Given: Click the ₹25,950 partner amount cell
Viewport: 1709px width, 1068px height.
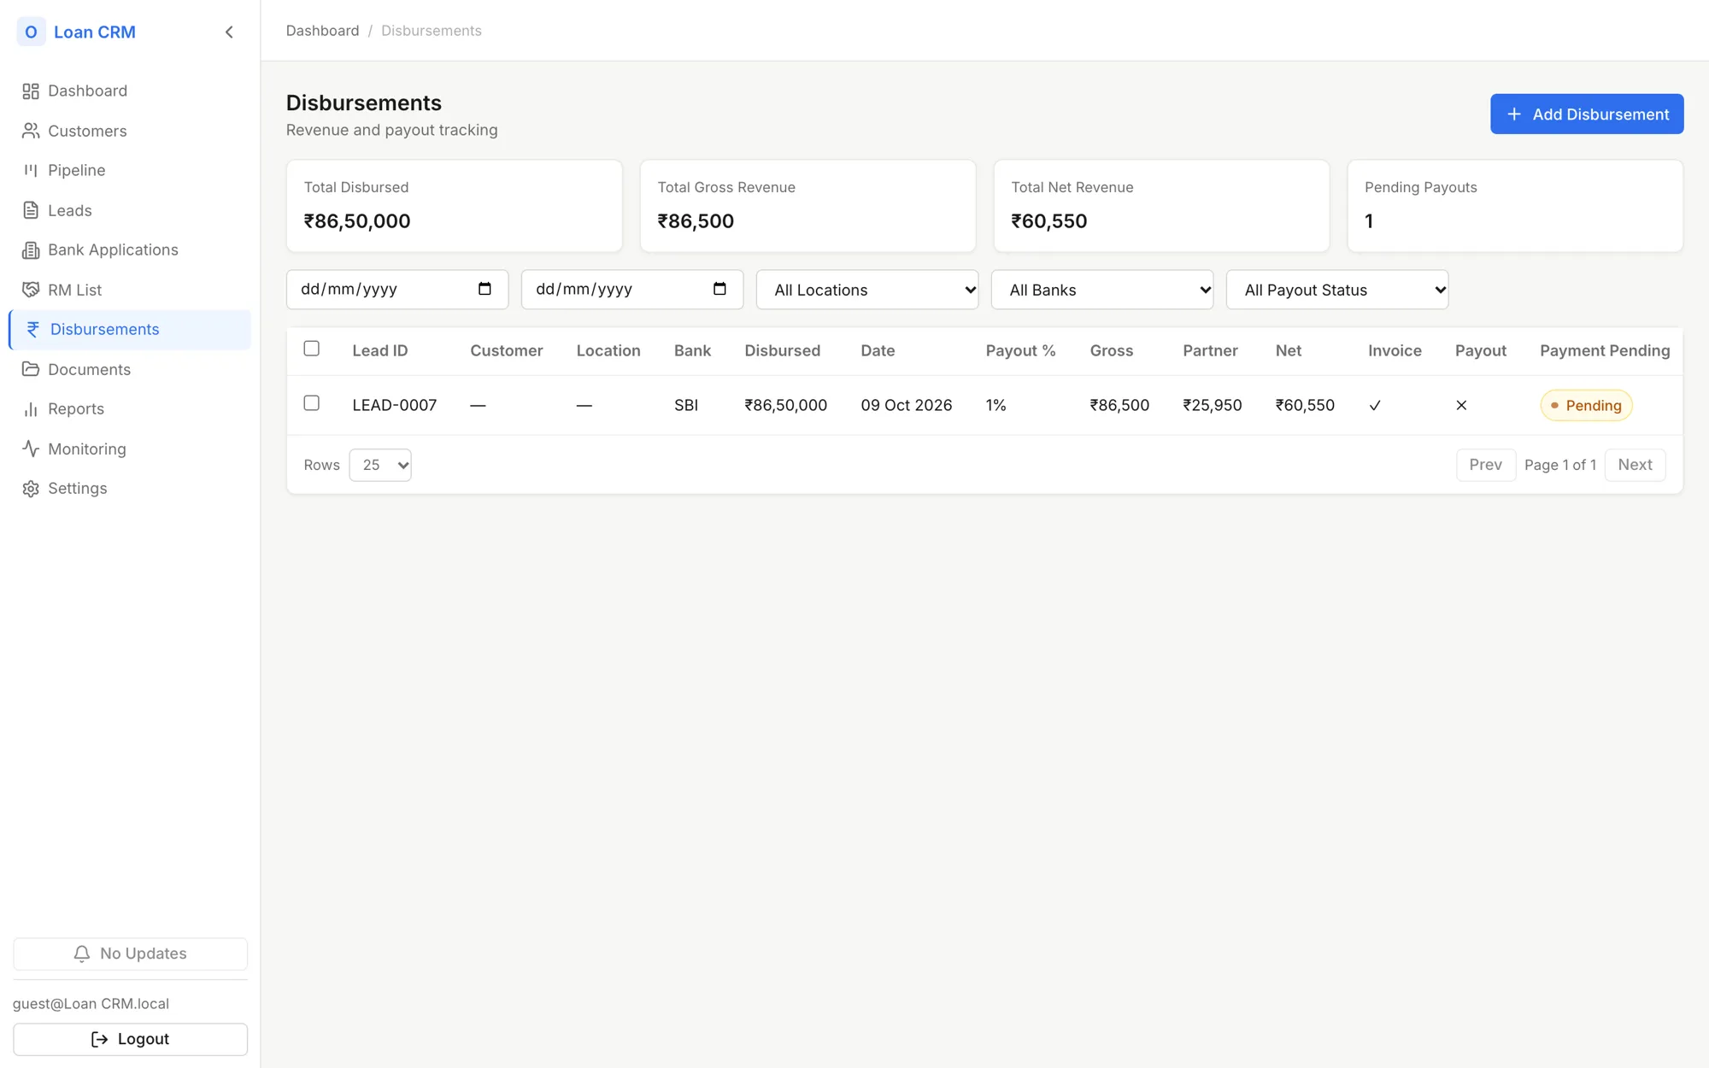Looking at the screenshot, I should tap(1212, 405).
